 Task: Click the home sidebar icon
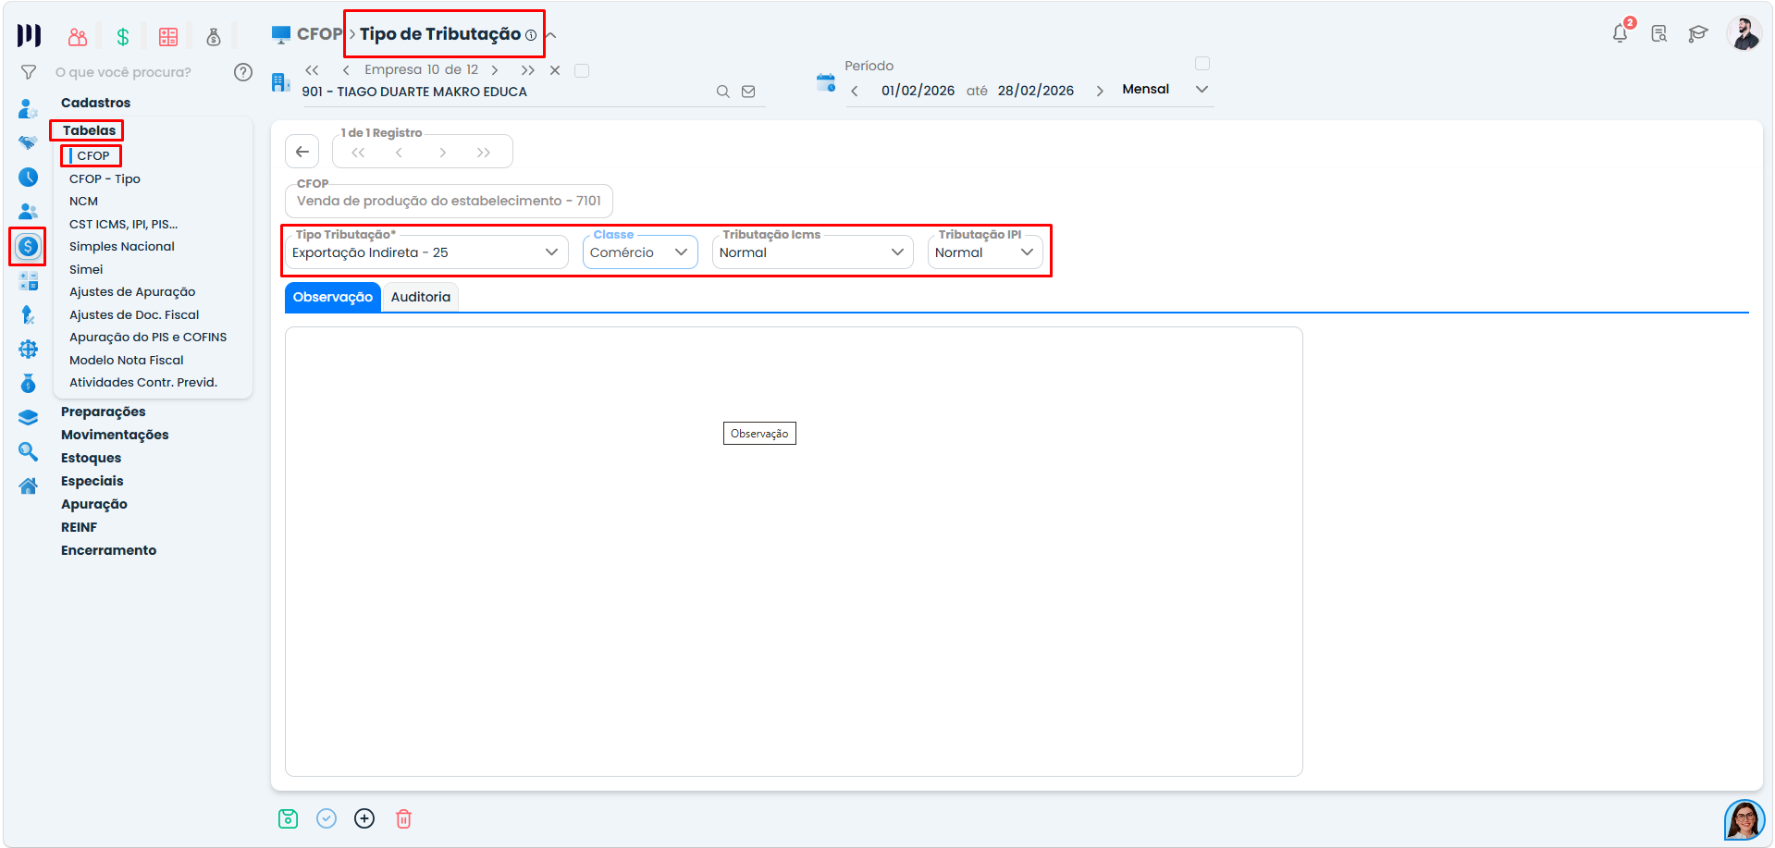click(x=29, y=485)
